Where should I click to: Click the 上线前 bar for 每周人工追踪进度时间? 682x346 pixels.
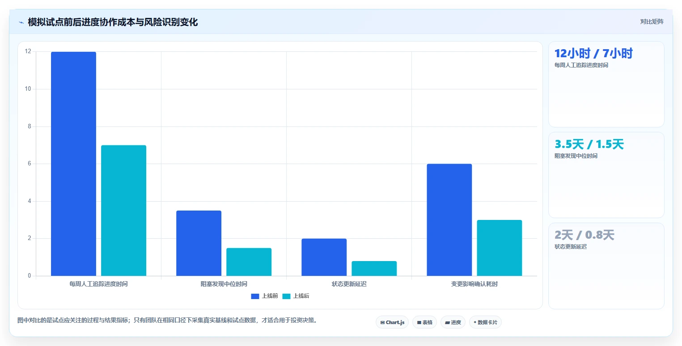tap(73, 164)
